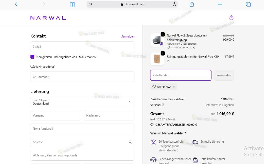
Task: Click the Jetzt kaufen, später bezahlen icon
Action: (195, 160)
